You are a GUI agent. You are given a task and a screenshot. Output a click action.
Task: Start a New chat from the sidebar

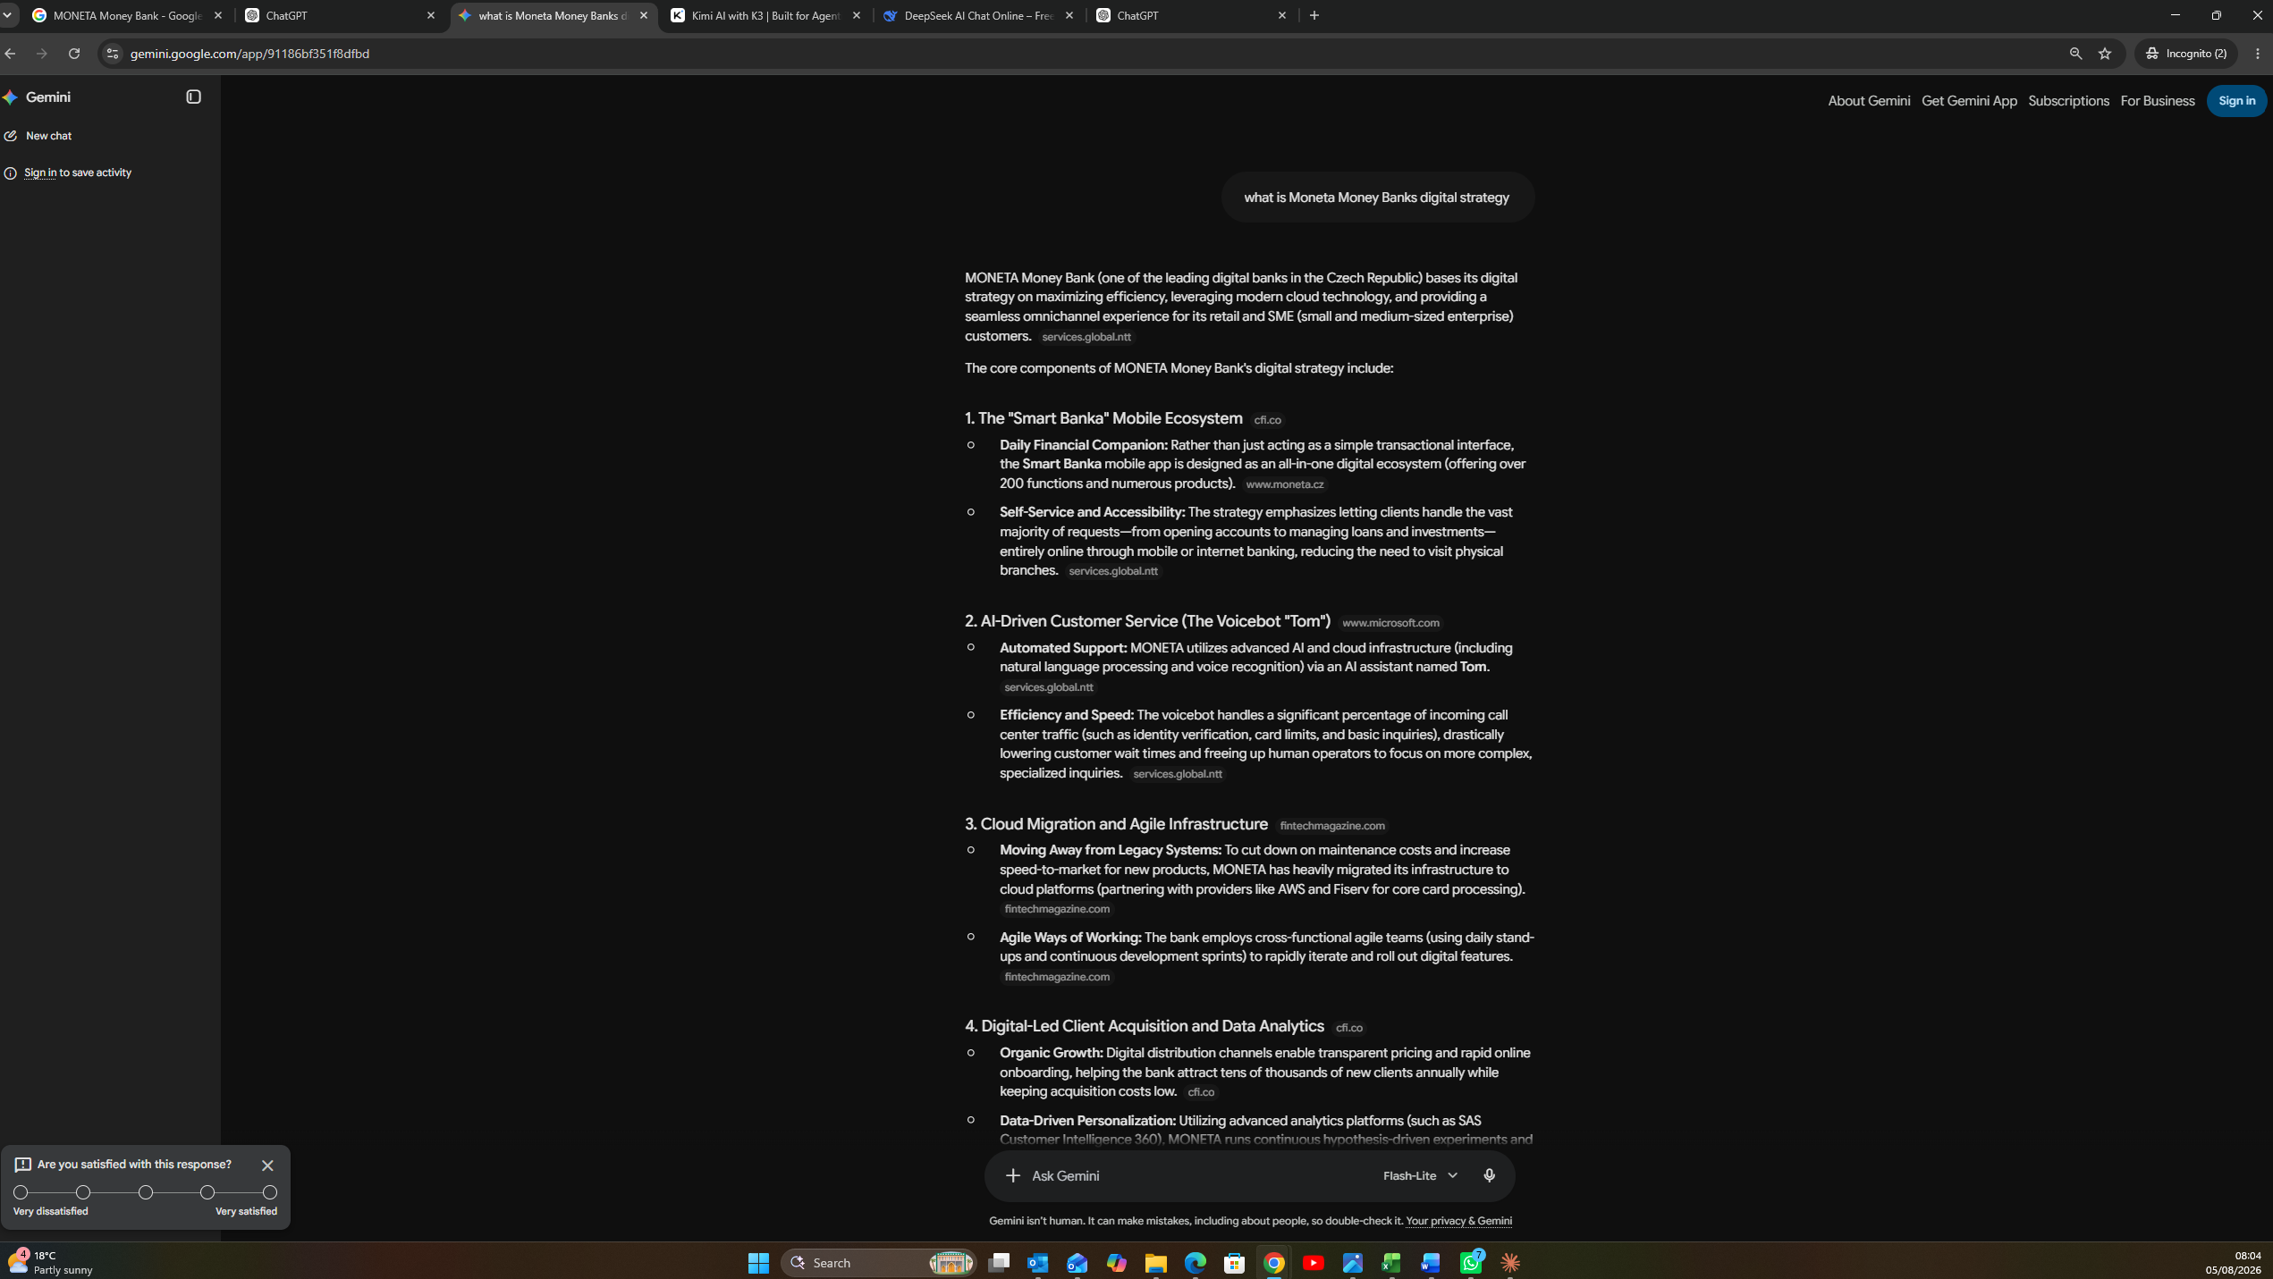(x=38, y=136)
